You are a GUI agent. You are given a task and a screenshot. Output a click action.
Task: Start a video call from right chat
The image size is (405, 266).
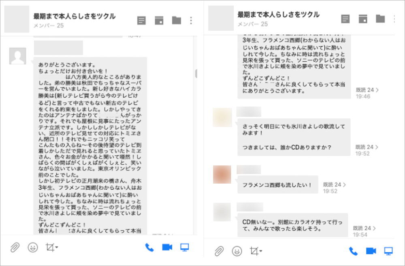click(371, 251)
